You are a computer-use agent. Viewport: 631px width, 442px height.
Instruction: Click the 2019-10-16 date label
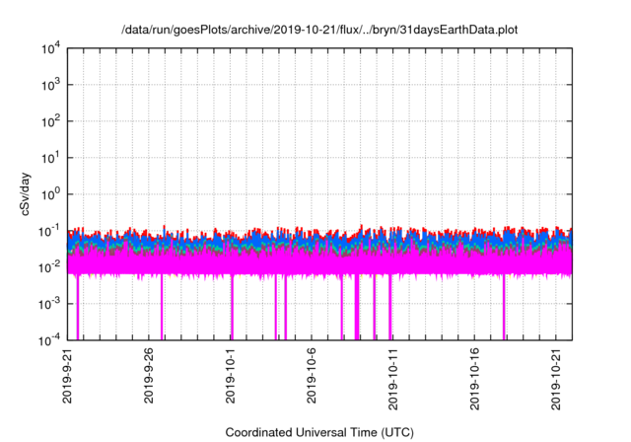(474, 379)
